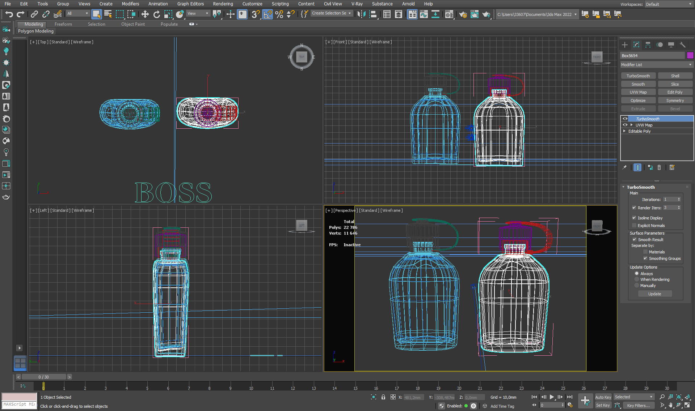Click the Play Animation button

coord(552,397)
